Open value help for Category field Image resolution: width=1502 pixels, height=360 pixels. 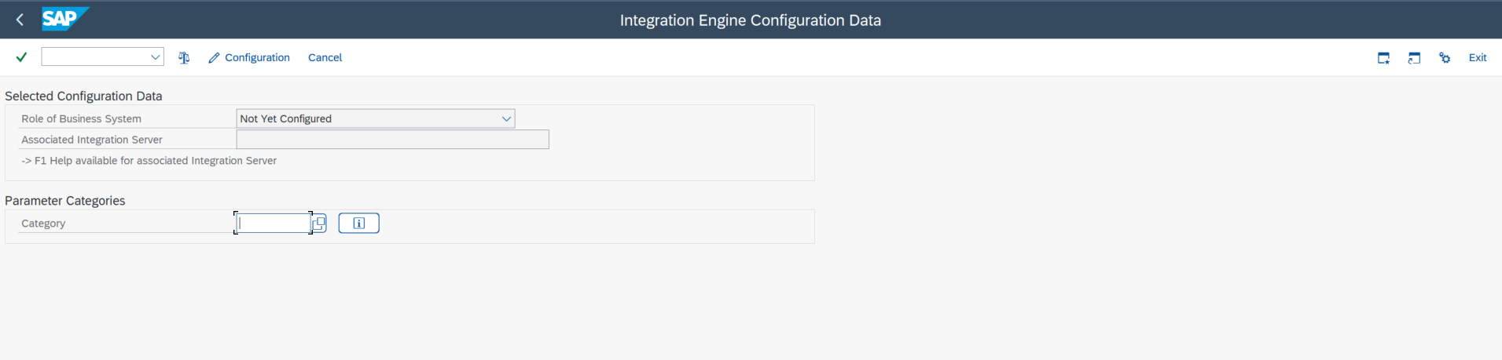318,224
